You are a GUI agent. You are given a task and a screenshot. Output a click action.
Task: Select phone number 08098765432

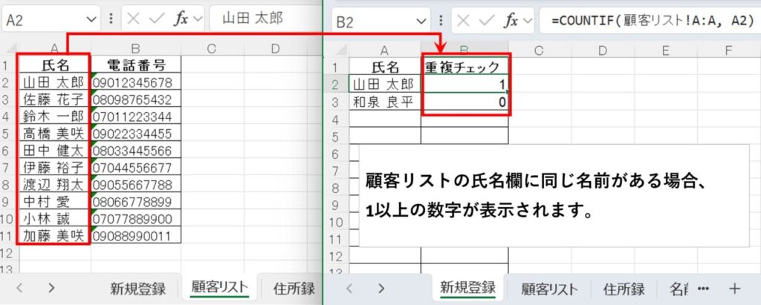(x=135, y=99)
